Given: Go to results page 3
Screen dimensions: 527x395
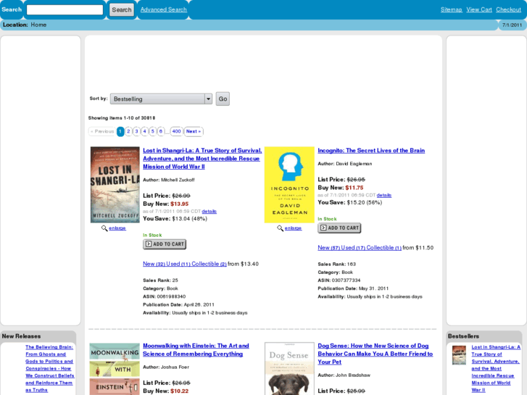Looking at the screenshot, I should point(136,131).
